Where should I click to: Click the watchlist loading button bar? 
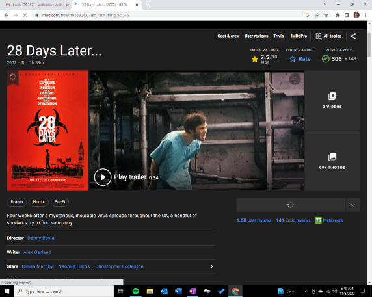click(291, 205)
